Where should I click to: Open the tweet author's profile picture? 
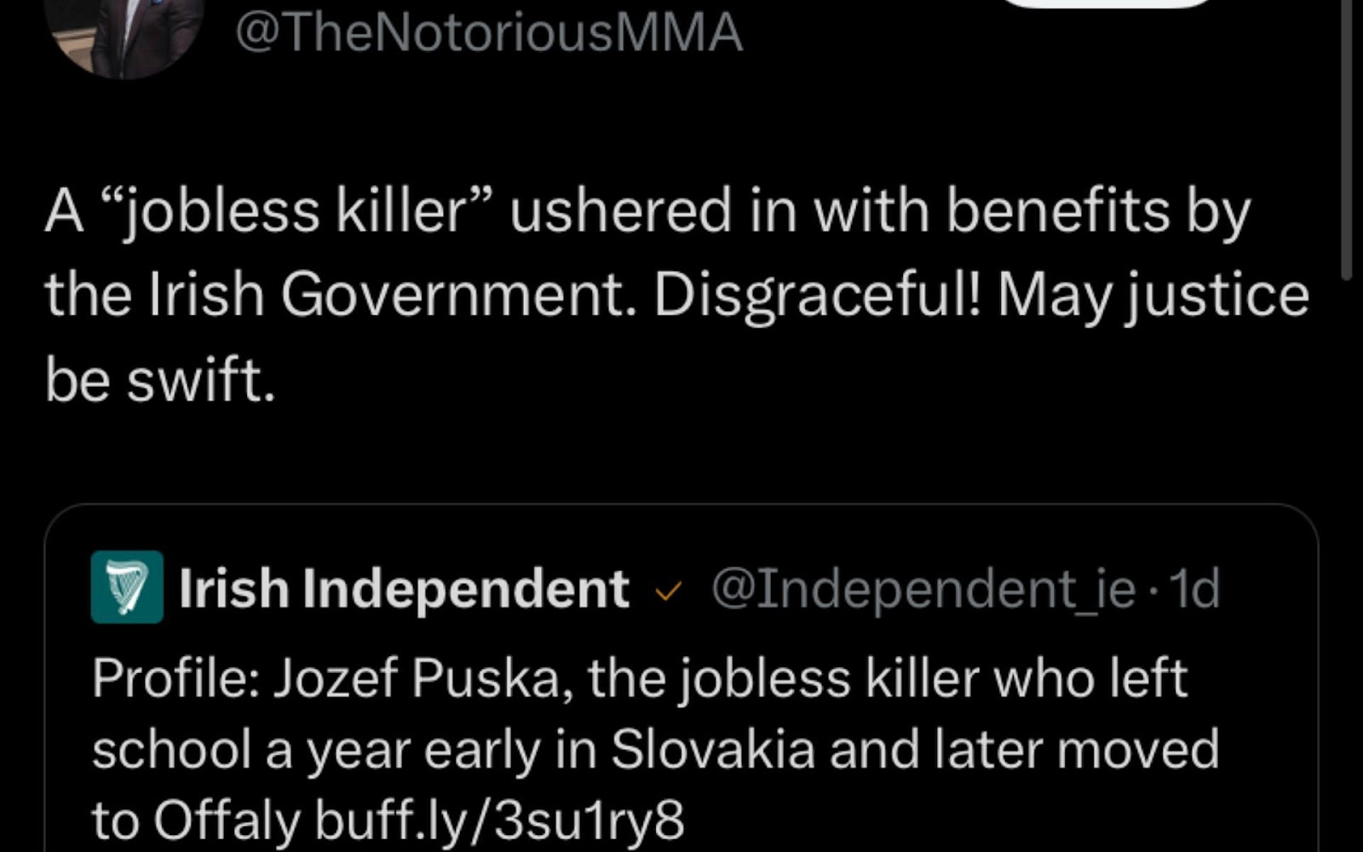pos(124,34)
